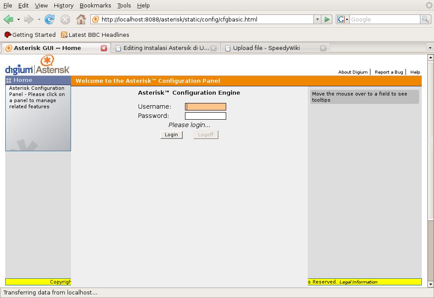Open the list all tabs dropdown

point(430,48)
